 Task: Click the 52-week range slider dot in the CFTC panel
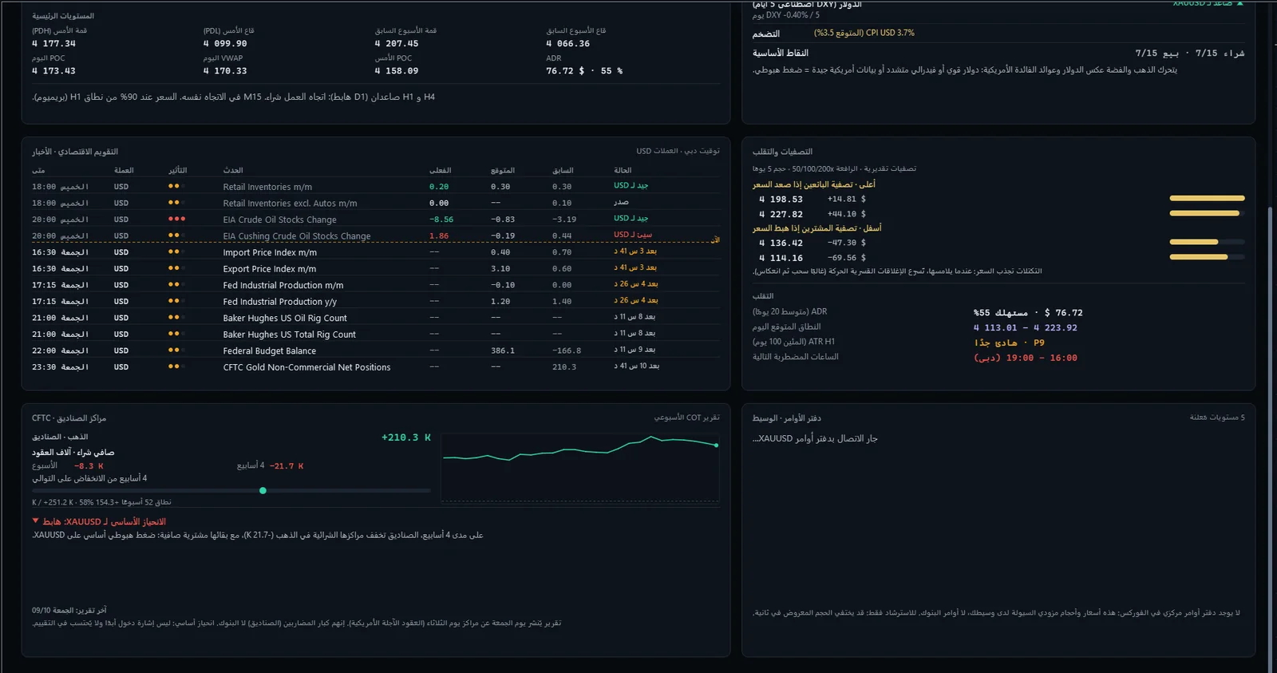coord(263,490)
